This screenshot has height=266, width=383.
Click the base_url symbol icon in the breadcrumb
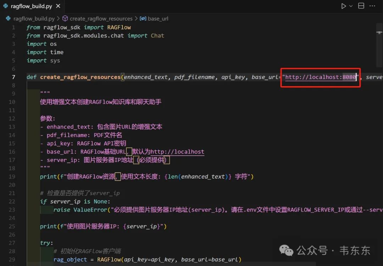coord(142,18)
